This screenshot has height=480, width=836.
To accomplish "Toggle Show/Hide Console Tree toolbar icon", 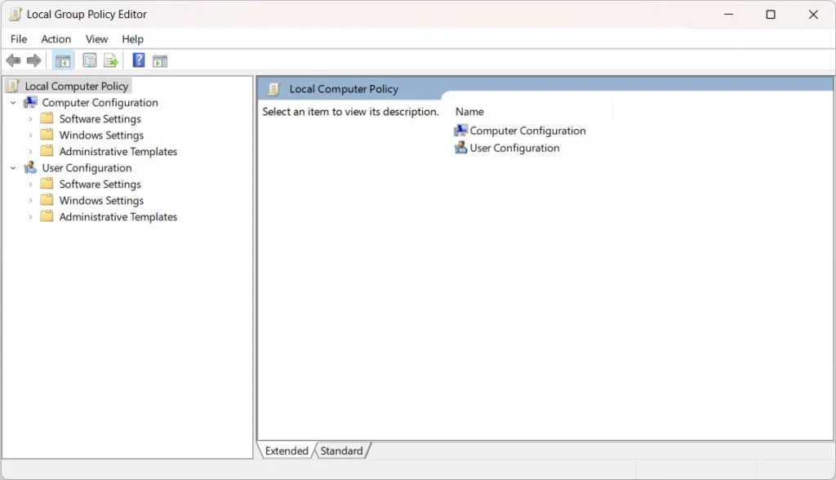I will click(63, 60).
